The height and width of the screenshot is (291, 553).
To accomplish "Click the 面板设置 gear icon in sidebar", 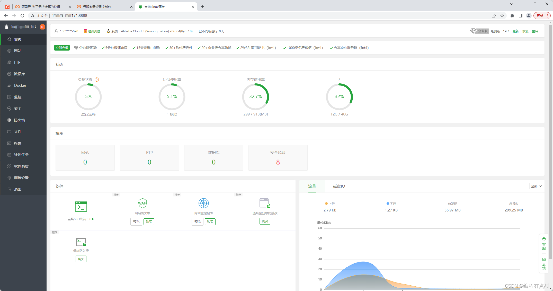I will [9, 178].
